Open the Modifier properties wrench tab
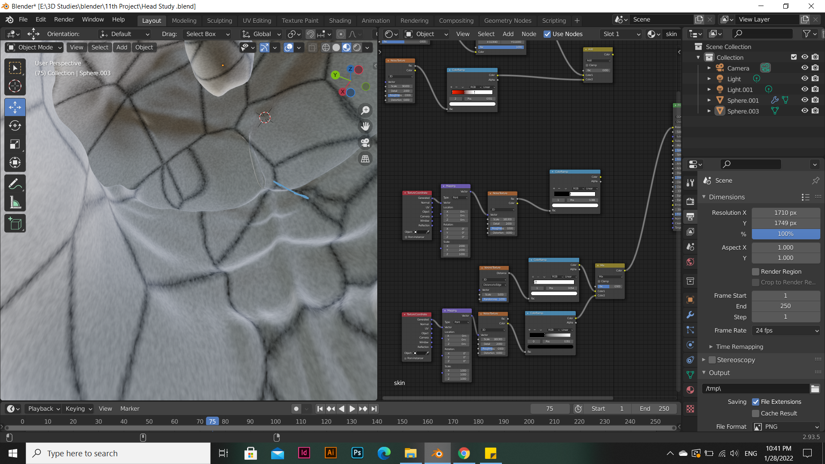This screenshot has height=464, width=825. click(690, 315)
